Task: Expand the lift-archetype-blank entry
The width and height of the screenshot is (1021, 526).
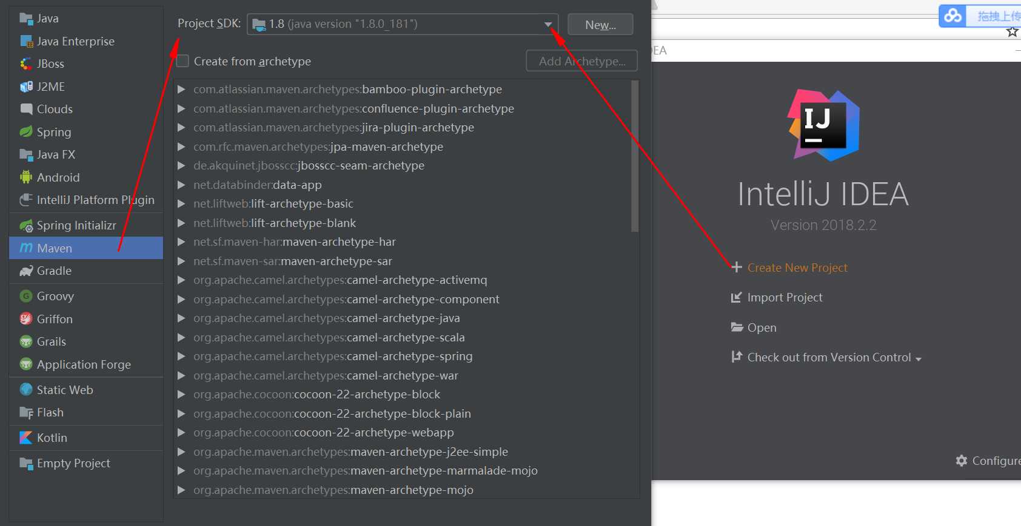Action: pos(181,223)
